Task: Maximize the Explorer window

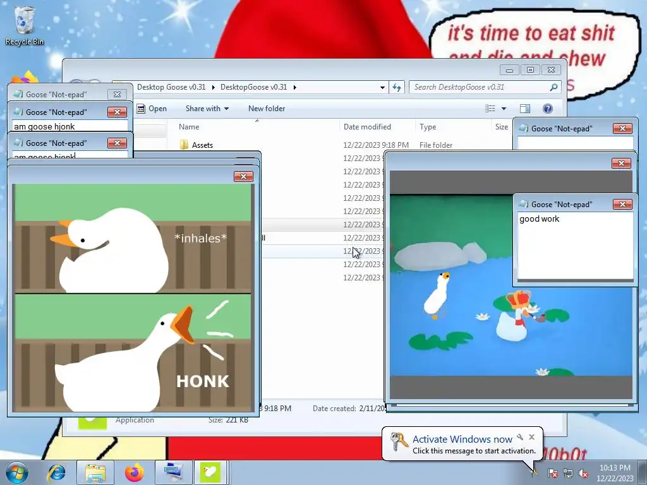Action: click(x=530, y=69)
